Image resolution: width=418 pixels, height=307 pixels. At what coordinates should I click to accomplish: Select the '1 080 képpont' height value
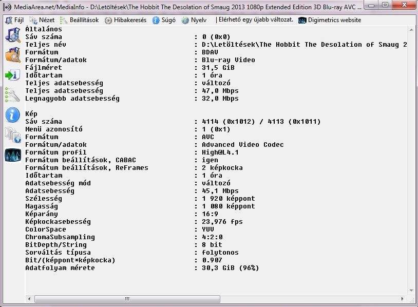tap(229, 206)
